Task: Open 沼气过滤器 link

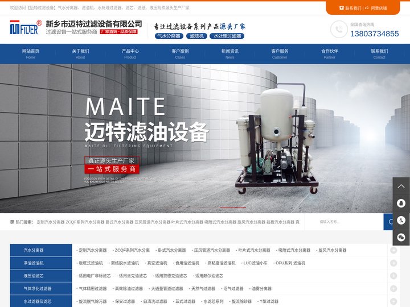Action: point(233,288)
